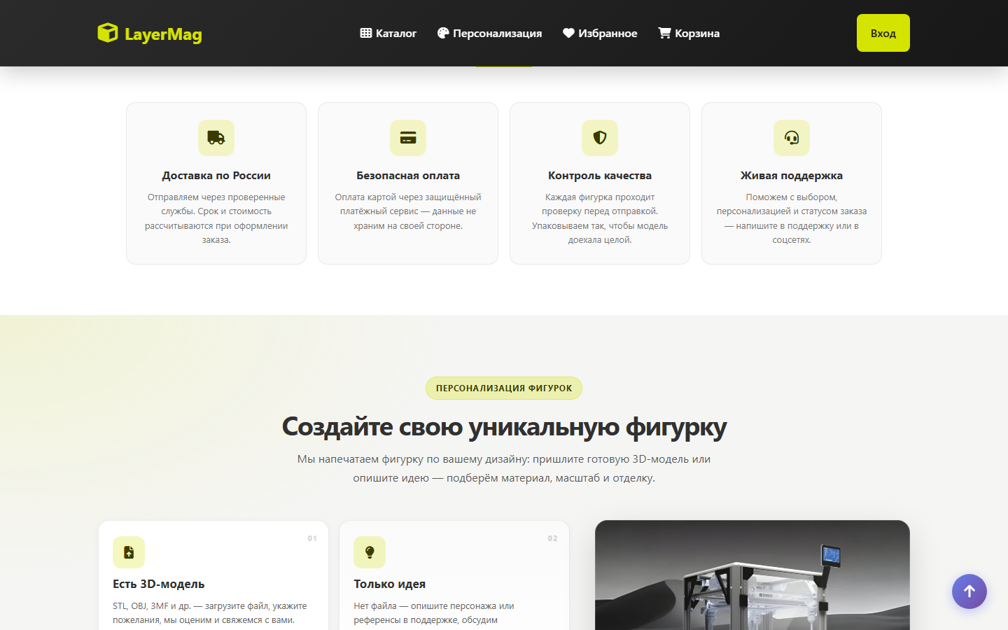
Task: Click the purple scroll-to-top arrow button
Action: [969, 591]
